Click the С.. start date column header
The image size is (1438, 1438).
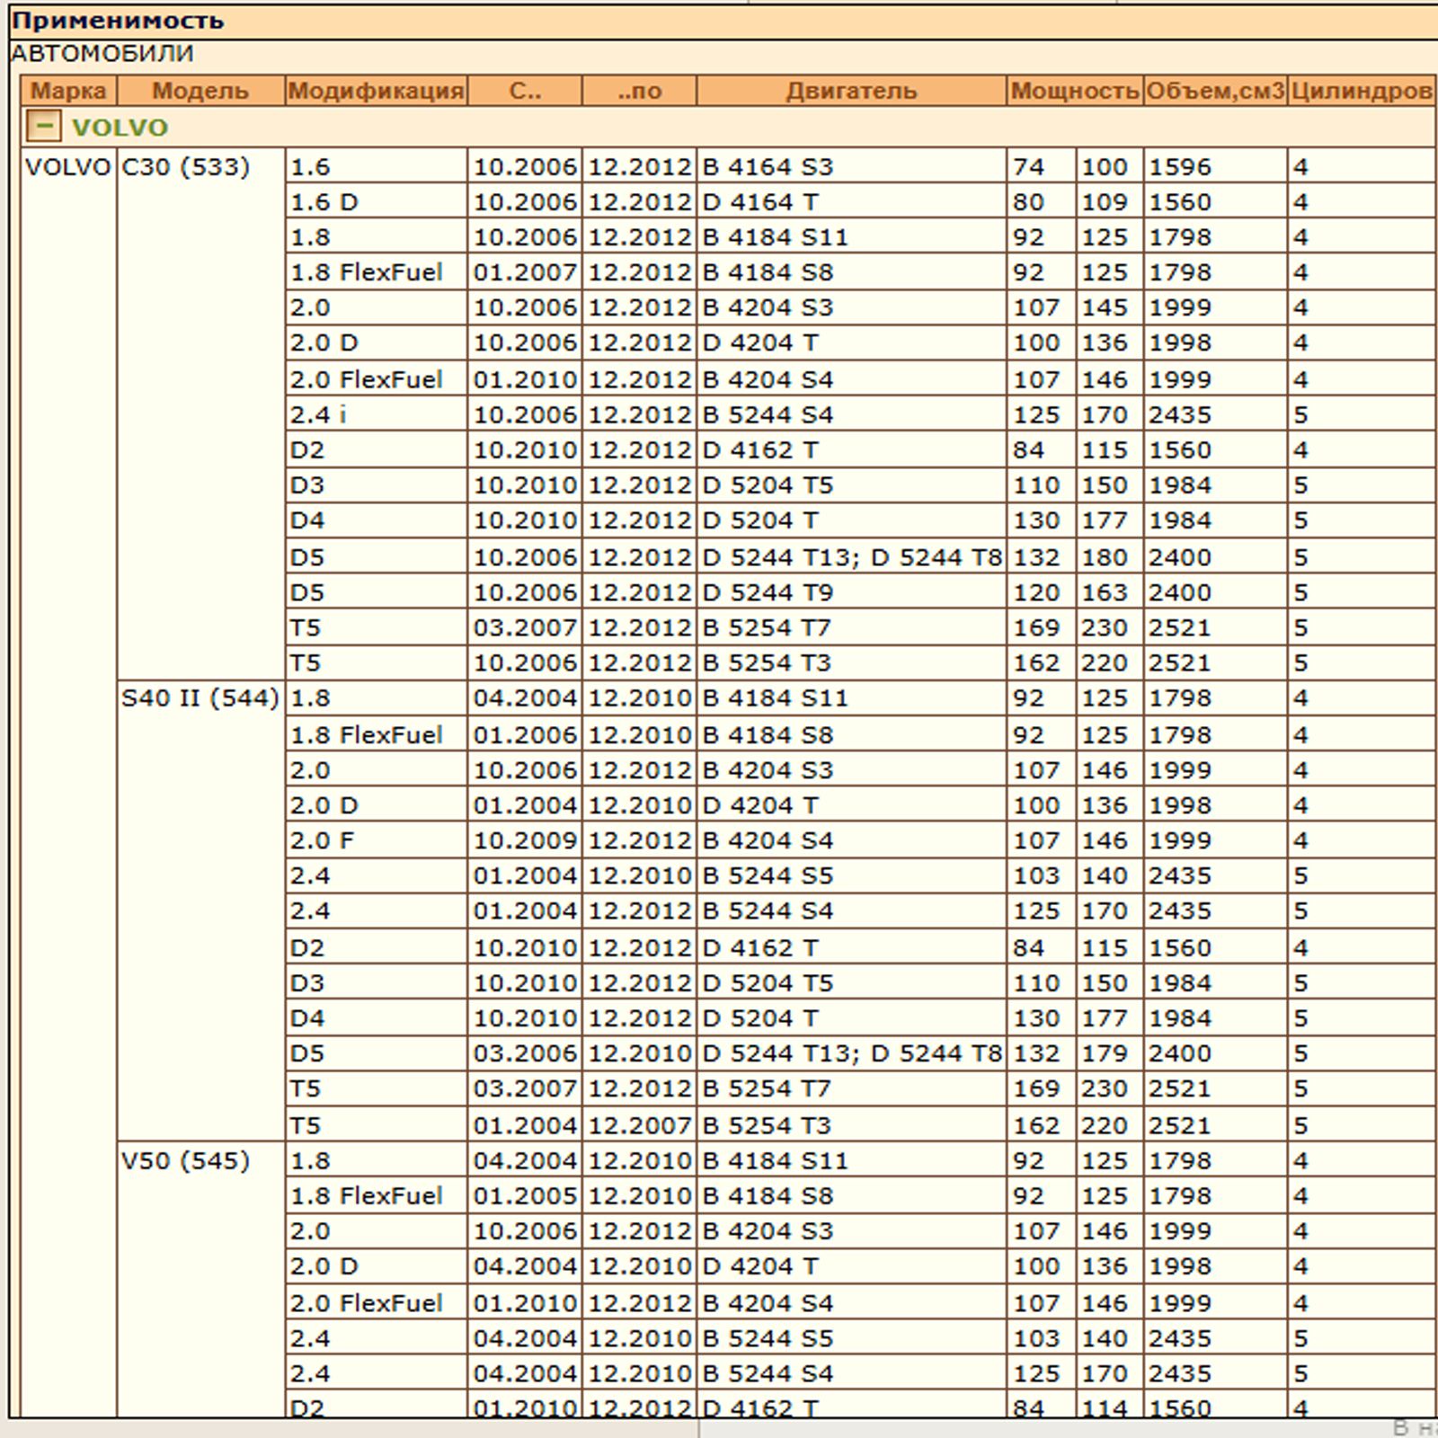pyautogui.click(x=525, y=91)
